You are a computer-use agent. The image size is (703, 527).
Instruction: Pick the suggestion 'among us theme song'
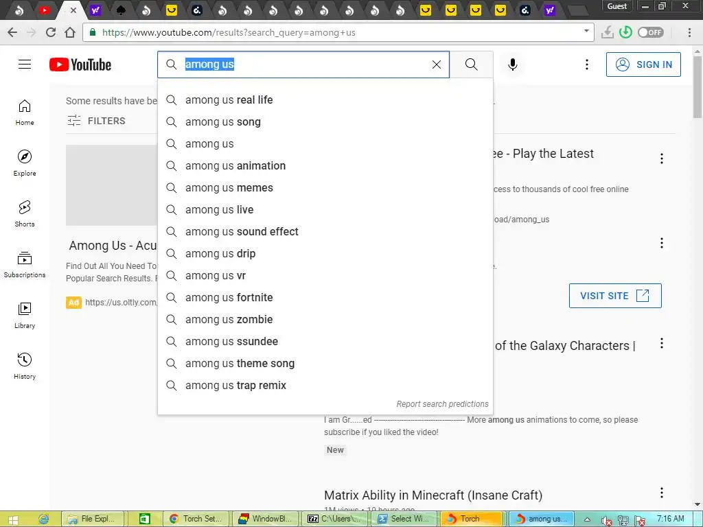tap(325, 364)
